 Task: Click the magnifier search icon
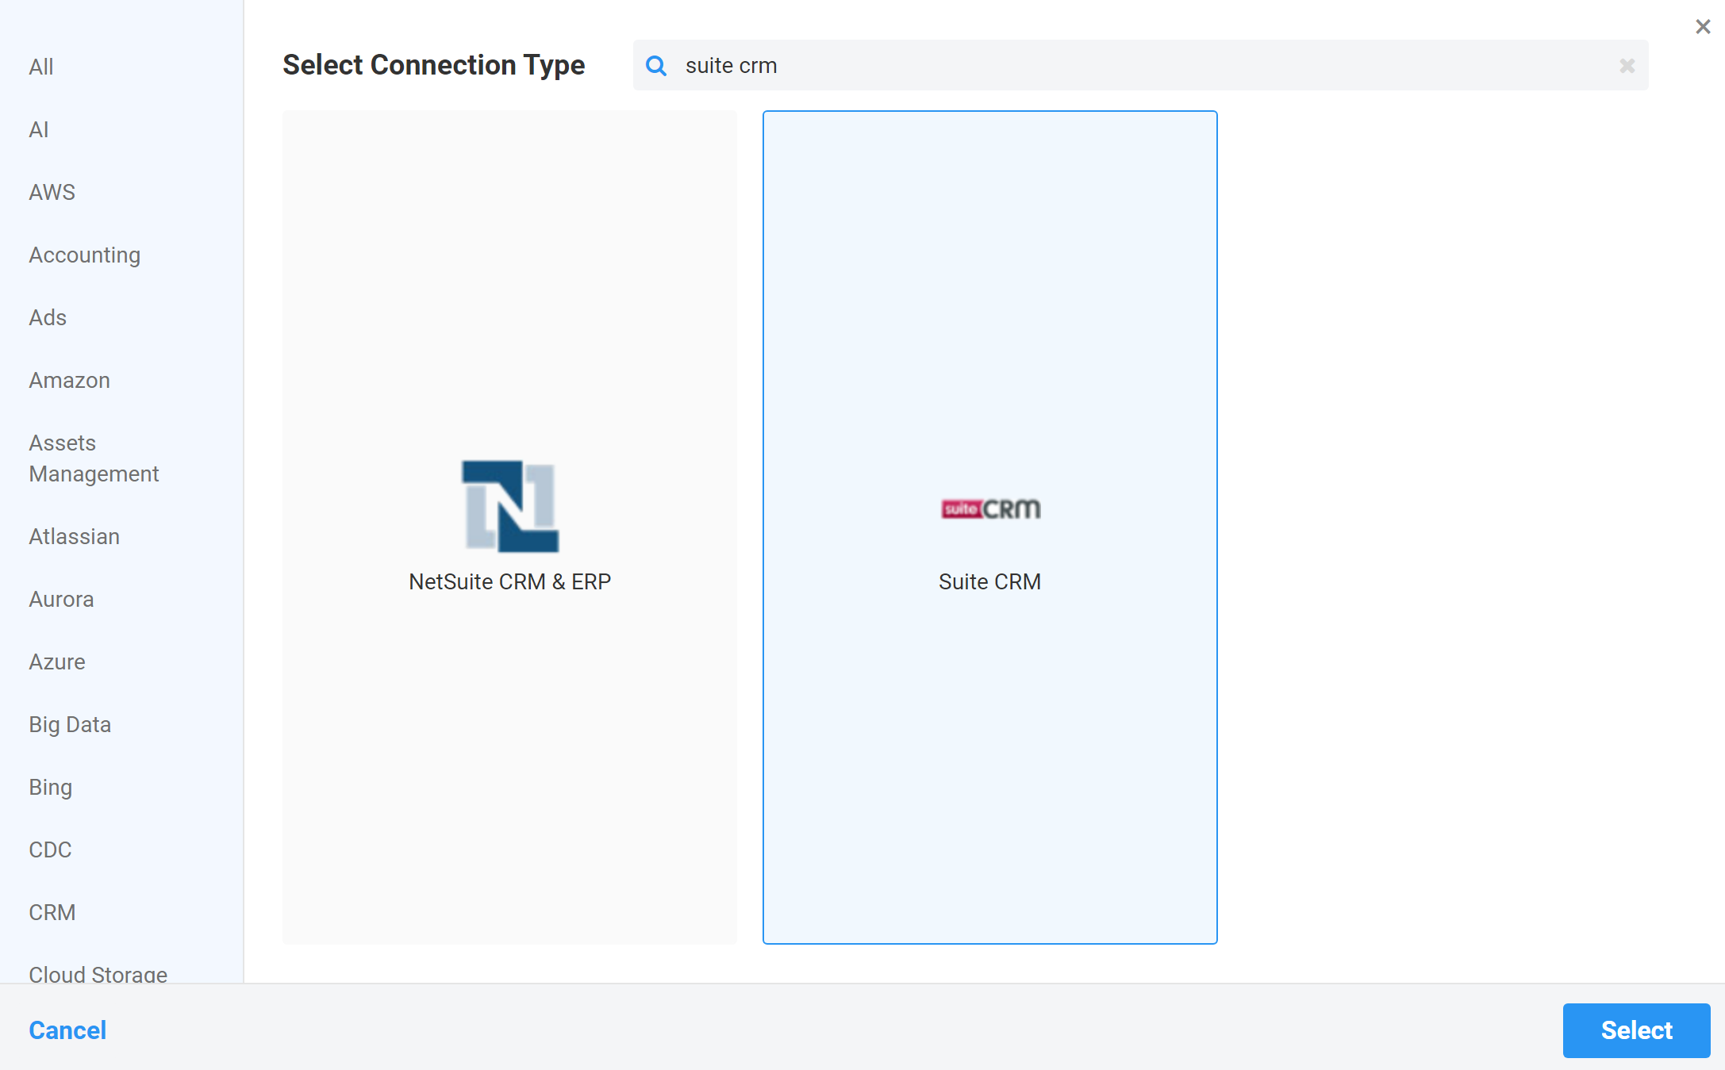click(656, 66)
